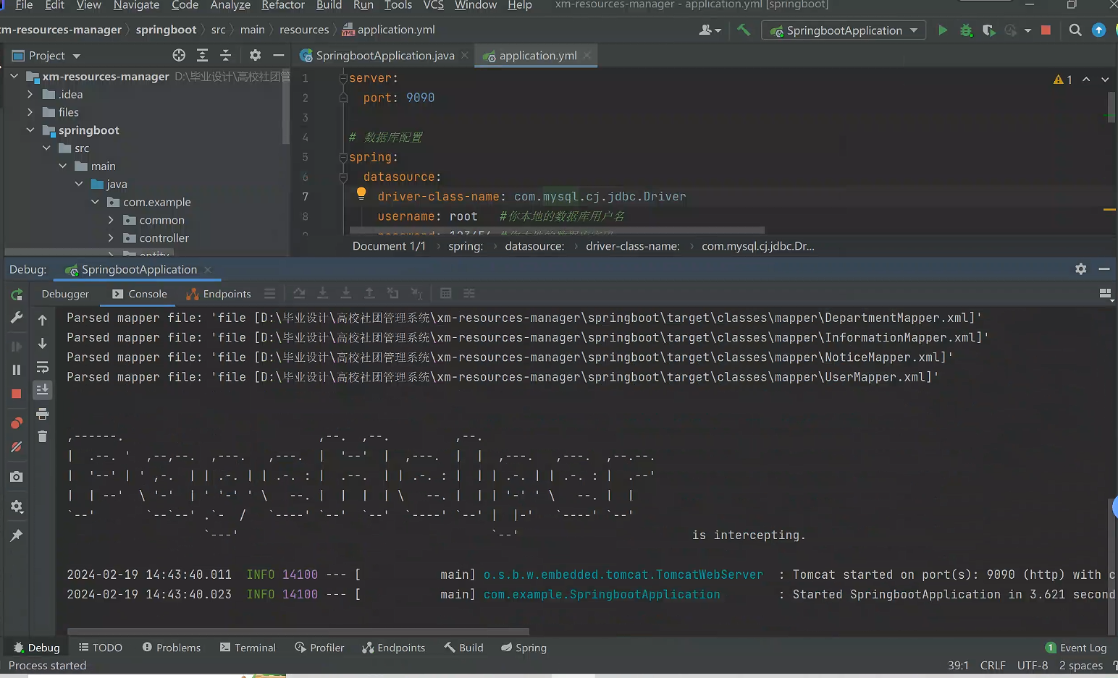Select the Console tab
This screenshot has width=1118, height=678.
(x=140, y=294)
